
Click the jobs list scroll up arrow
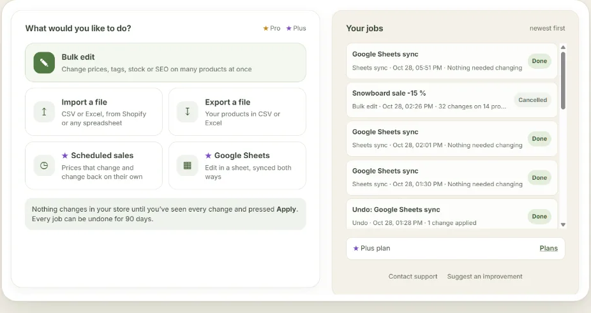[x=563, y=47]
